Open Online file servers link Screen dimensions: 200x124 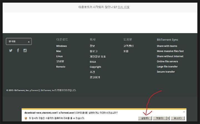(x=167, y=61)
